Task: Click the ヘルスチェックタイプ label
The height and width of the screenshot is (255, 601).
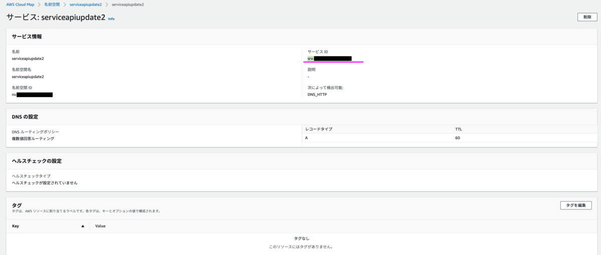Action: point(31,176)
